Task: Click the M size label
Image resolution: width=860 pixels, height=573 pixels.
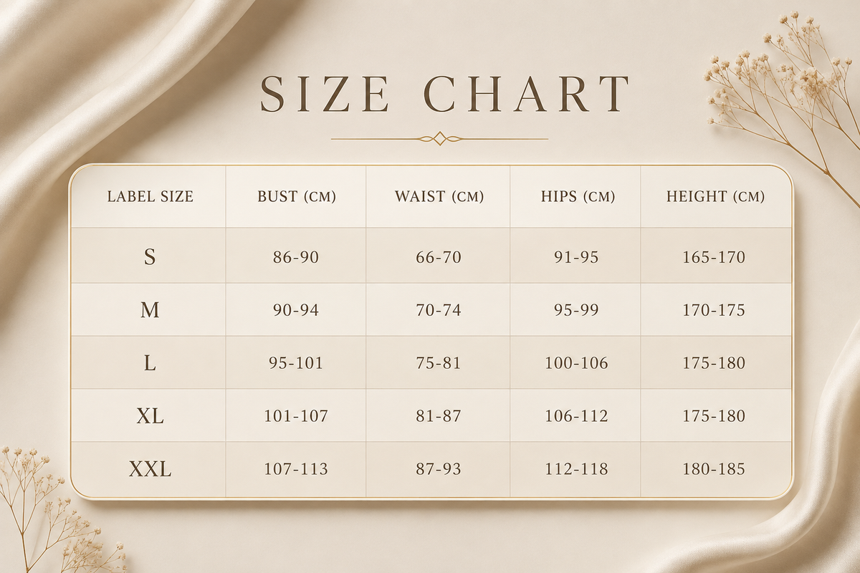Action: pyautogui.click(x=150, y=310)
